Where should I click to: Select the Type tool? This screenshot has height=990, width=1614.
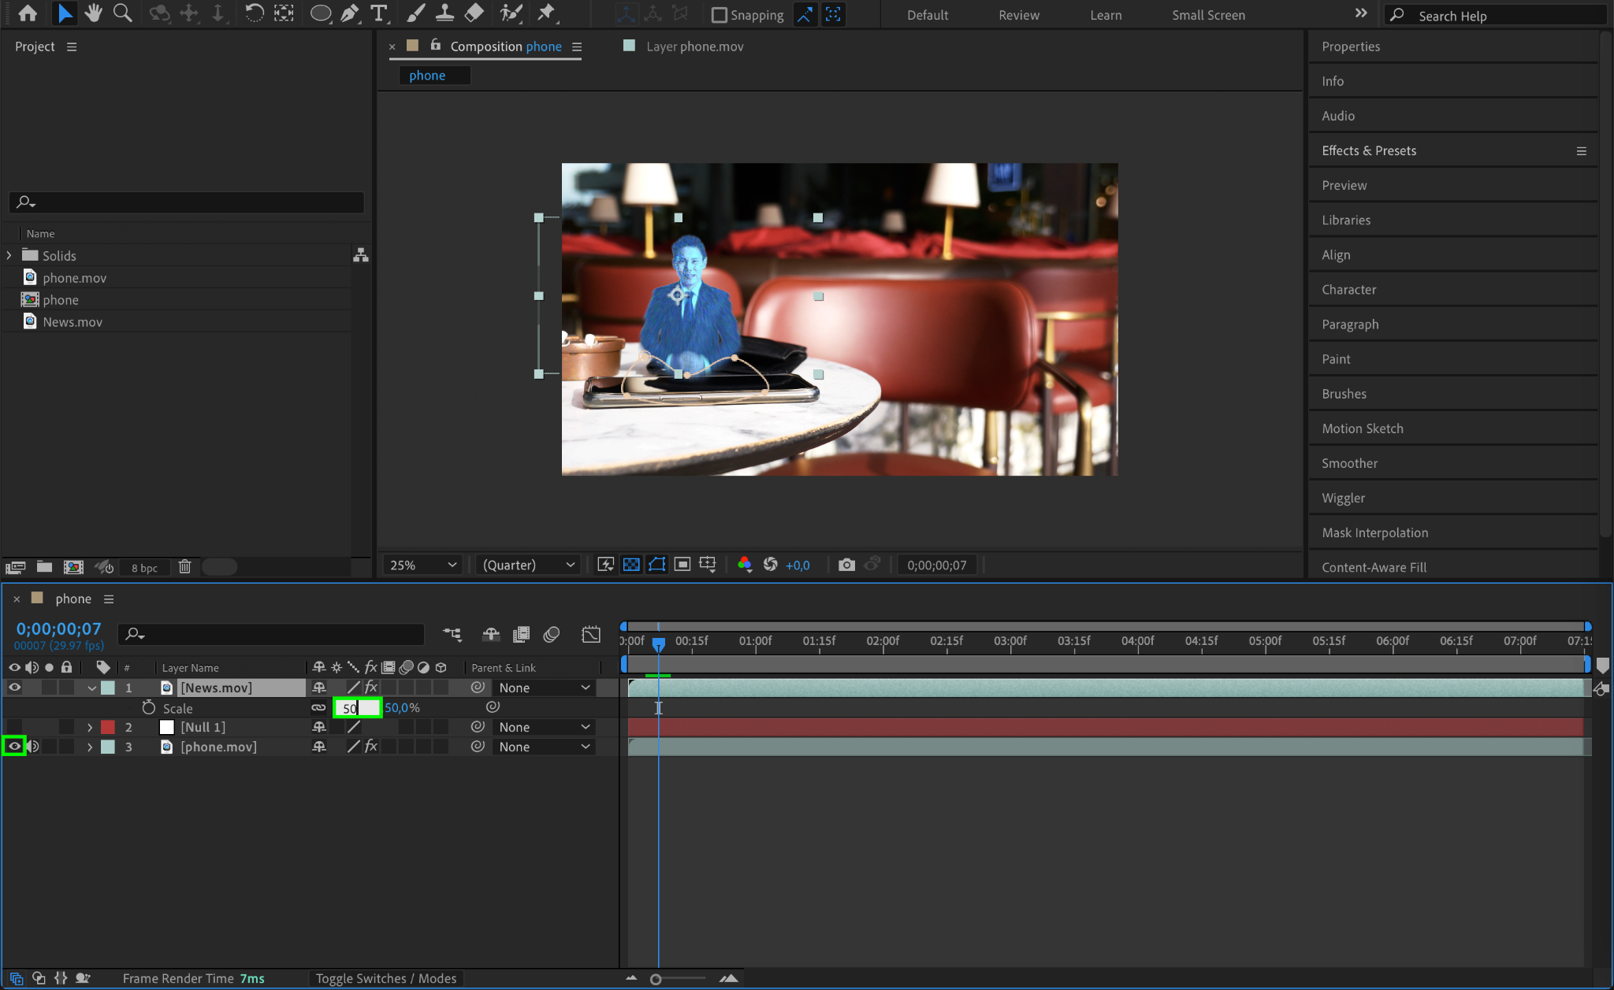coord(379,13)
